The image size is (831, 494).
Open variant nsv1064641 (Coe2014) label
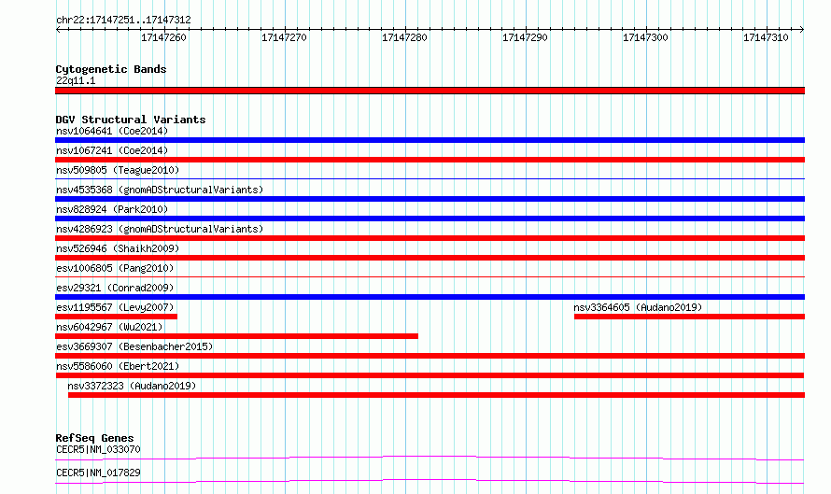[x=112, y=131]
